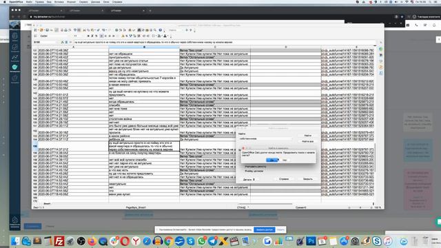441x248 pixels.
Task: Click the Copy toolbar icon
Action: [88, 30]
